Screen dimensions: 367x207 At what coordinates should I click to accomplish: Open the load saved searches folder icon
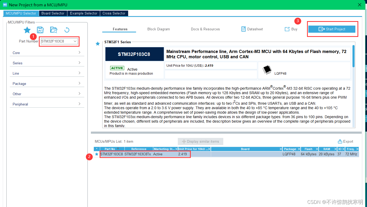click(54, 30)
